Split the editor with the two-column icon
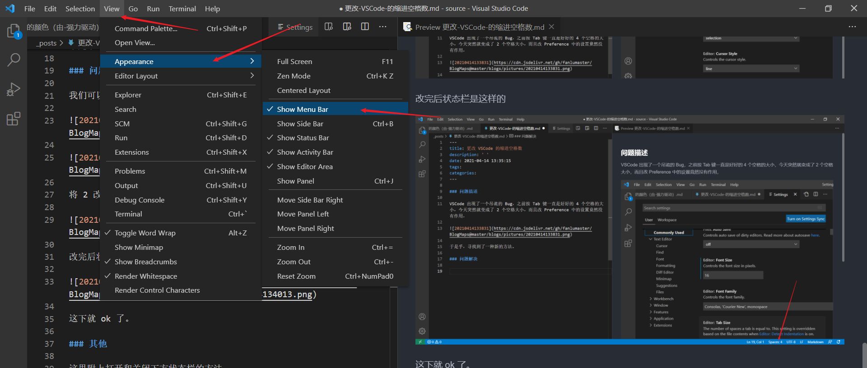Viewport: 867px width, 368px height. tap(365, 27)
